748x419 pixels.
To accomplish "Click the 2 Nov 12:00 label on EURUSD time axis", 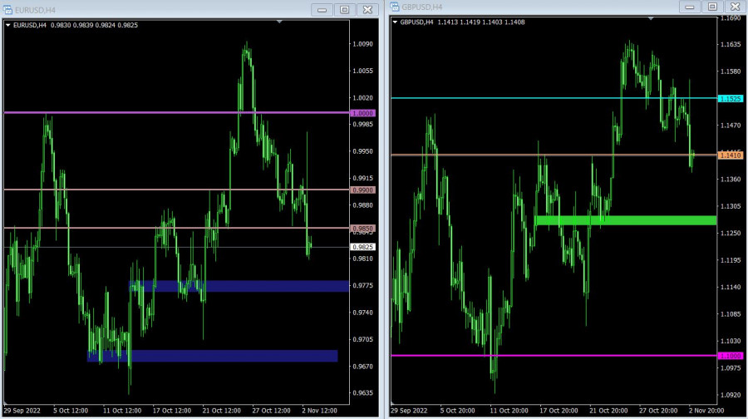I will [x=319, y=411].
